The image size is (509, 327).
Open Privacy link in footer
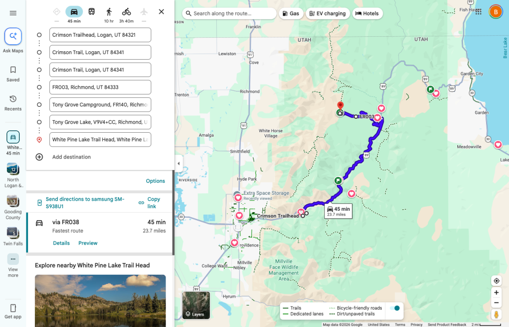click(417, 325)
